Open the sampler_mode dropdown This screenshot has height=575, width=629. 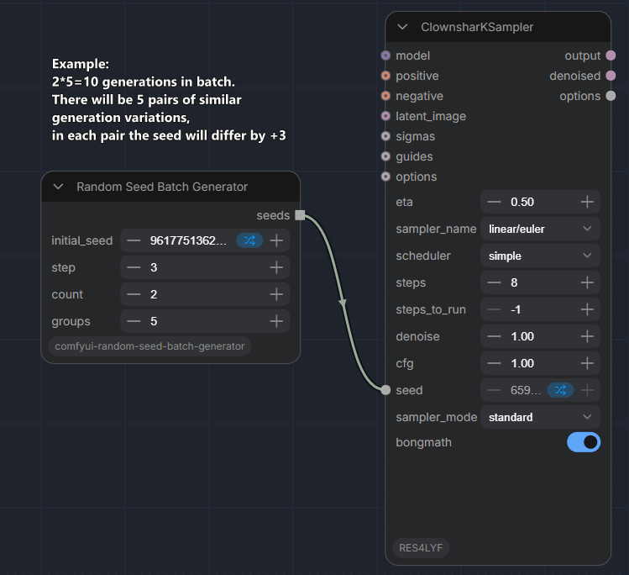(540, 417)
